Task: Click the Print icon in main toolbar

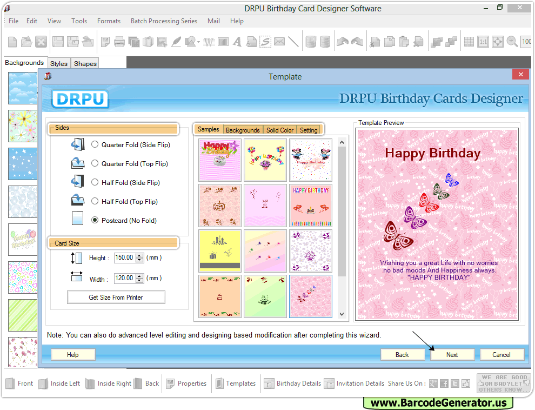Action: pyautogui.click(x=119, y=42)
